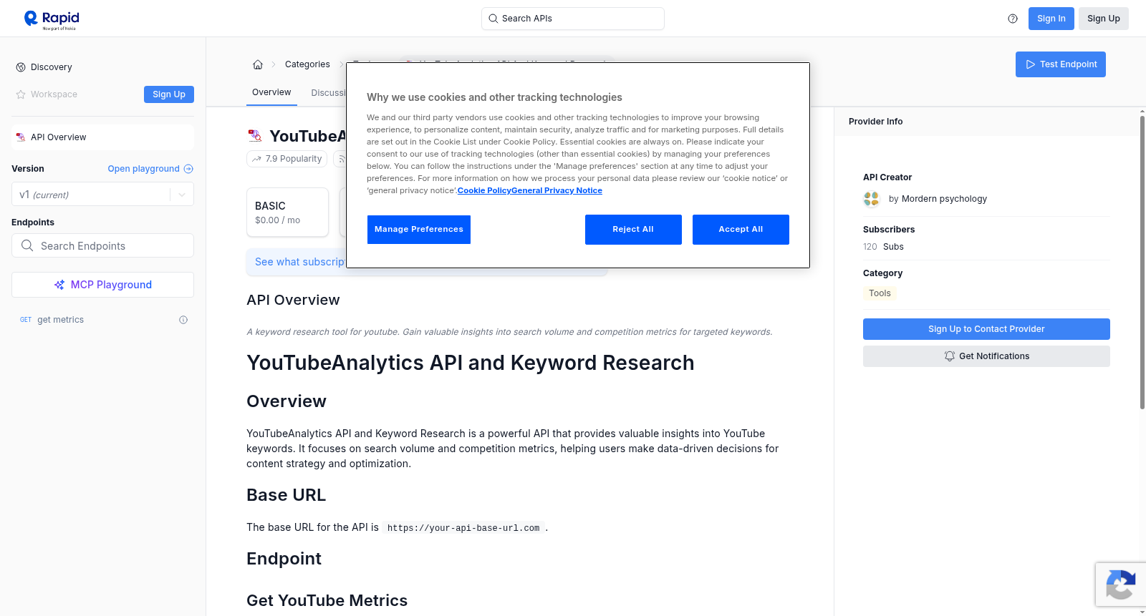The height and width of the screenshot is (616, 1146).
Task: Click Sign Up next to Workspace
Action: tap(169, 94)
